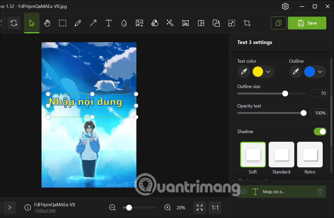Open the Magic effects tool

click(170, 23)
